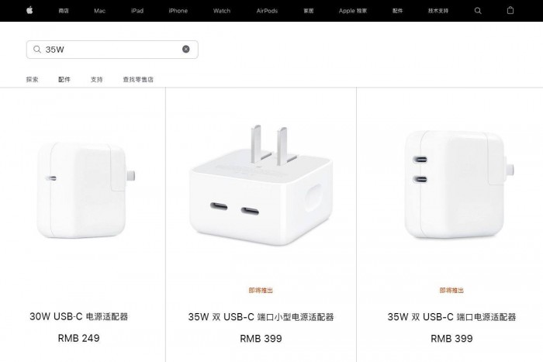Image resolution: width=543 pixels, height=362 pixels.
Task: Select Watch in the top navigation
Action: pyautogui.click(x=222, y=11)
